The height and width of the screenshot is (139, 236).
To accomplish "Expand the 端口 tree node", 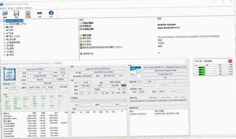I will 4,52.
